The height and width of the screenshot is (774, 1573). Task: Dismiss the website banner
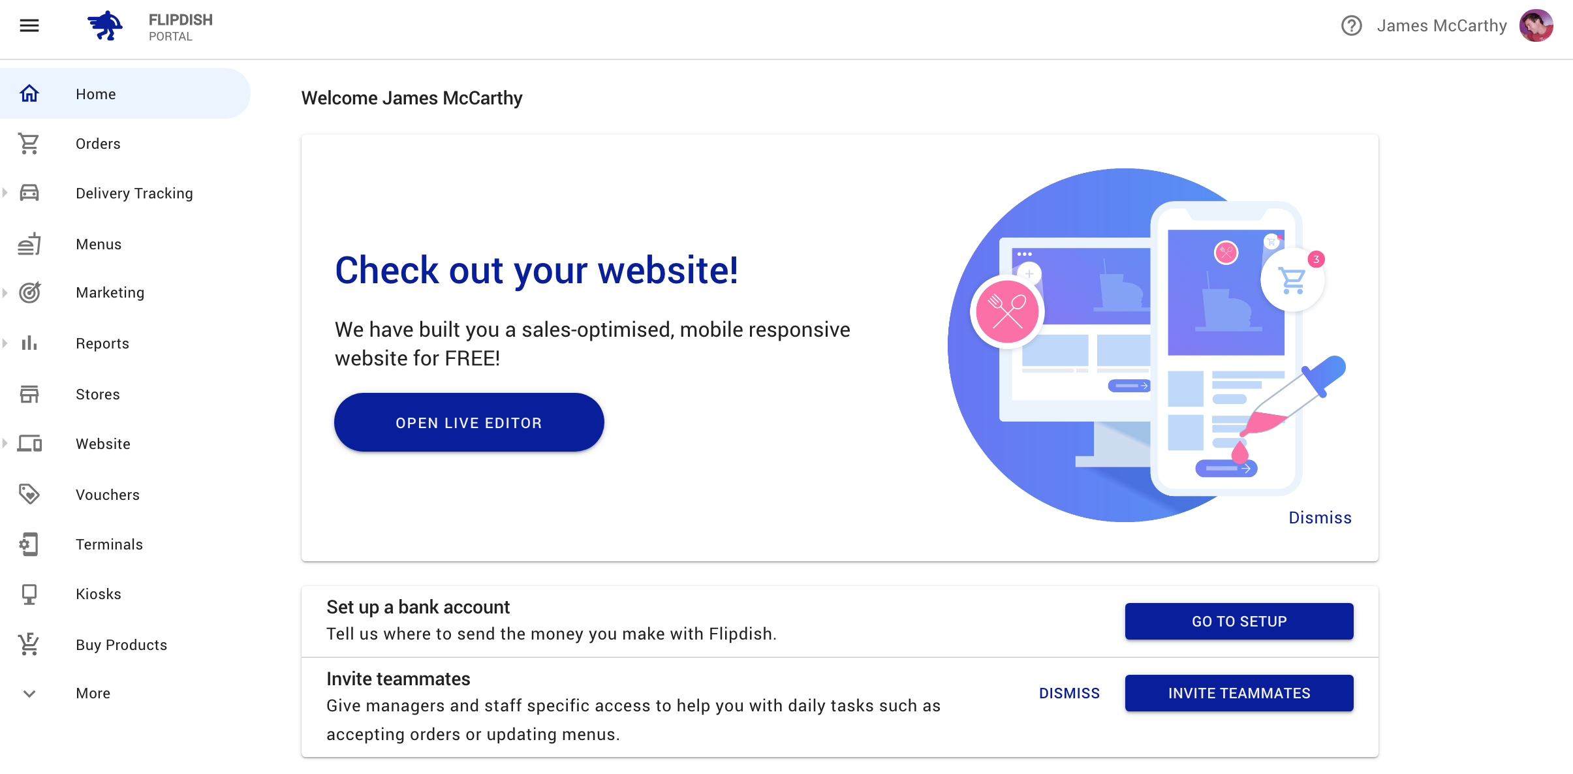pyautogui.click(x=1320, y=518)
